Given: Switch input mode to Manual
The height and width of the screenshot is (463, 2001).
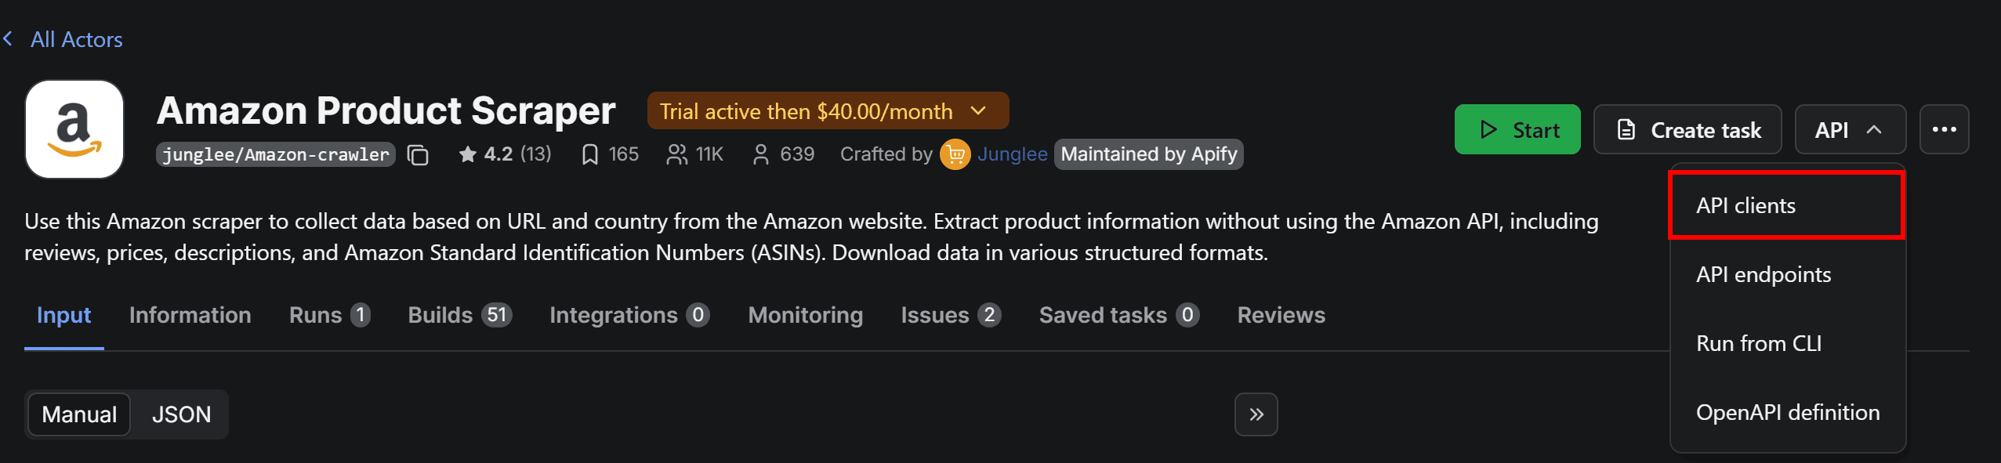Looking at the screenshot, I should [79, 414].
